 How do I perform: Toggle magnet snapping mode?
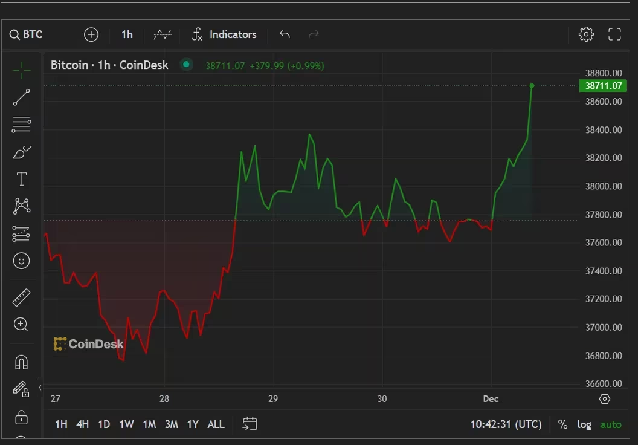point(21,362)
